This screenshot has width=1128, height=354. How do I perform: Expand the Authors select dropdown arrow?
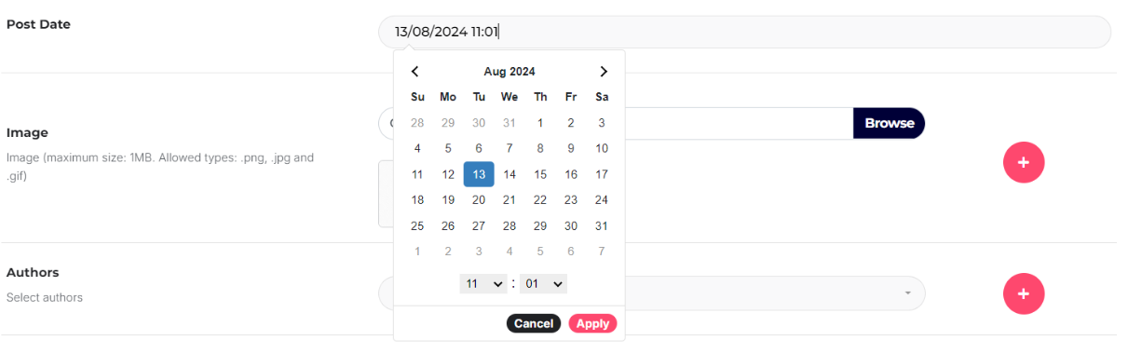click(x=907, y=294)
